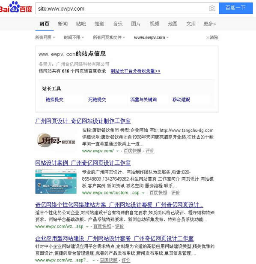Click the Baidu logo
Screen dimensions: 256x264
coord(16,7)
